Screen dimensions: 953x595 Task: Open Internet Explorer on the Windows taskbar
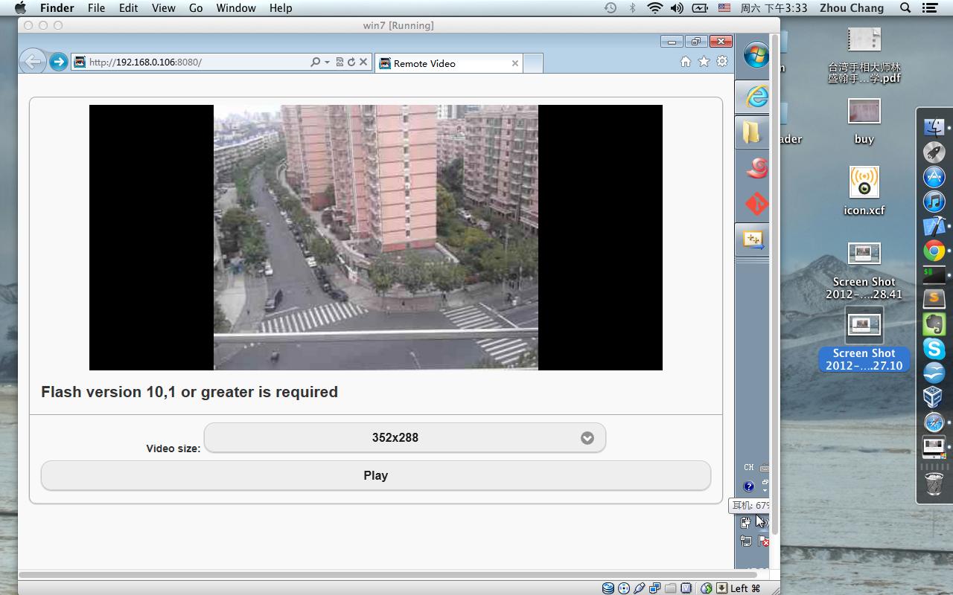pyautogui.click(x=756, y=96)
